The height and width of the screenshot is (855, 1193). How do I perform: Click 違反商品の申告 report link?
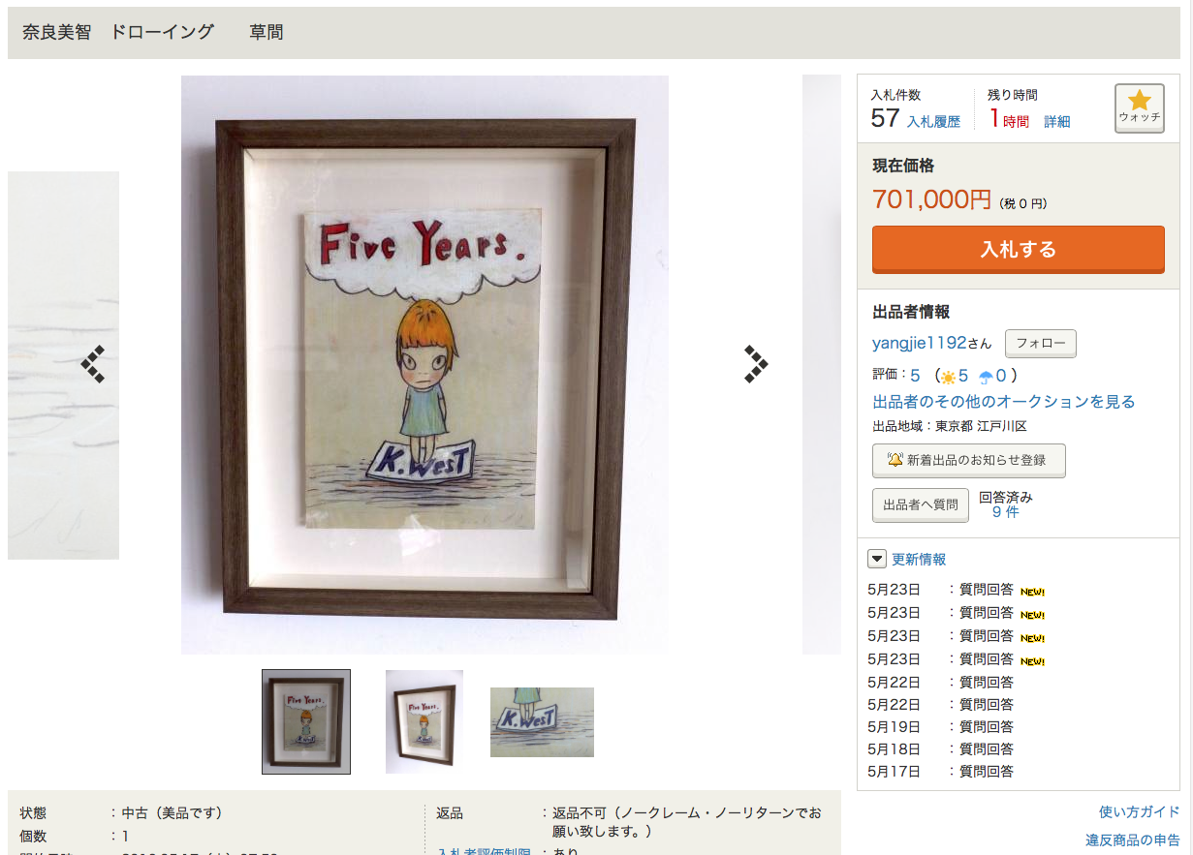click(1133, 840)
